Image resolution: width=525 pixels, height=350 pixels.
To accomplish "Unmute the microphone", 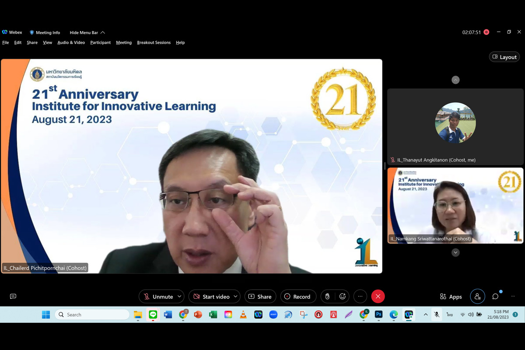I will tap(157, 297).
